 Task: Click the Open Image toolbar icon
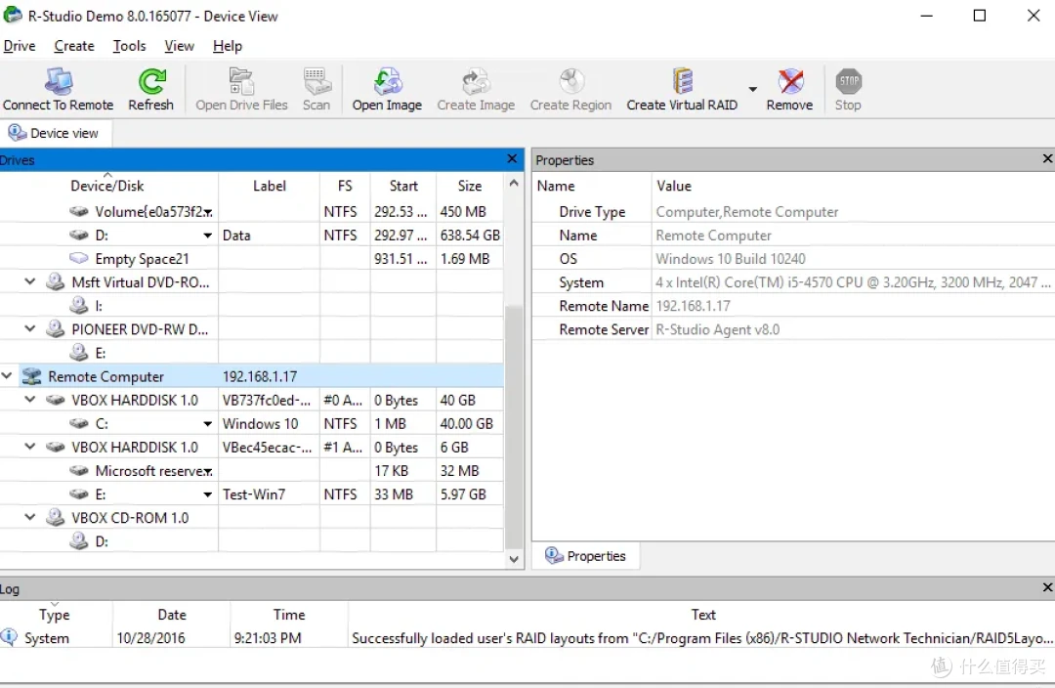point(388,81)
